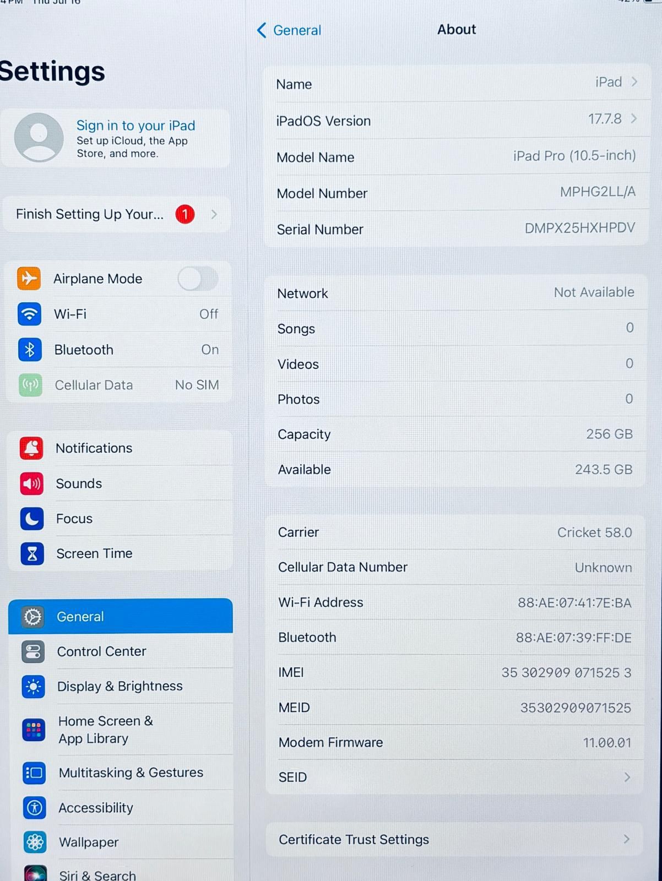This screenshot has height=881, width=662.
Task: Tap Wi-Fi Address 88:AE:07:41:7E:BA
Action: click(574, 602)
